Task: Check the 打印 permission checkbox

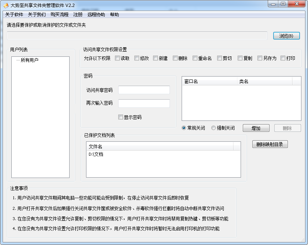Action: (283, 58)
